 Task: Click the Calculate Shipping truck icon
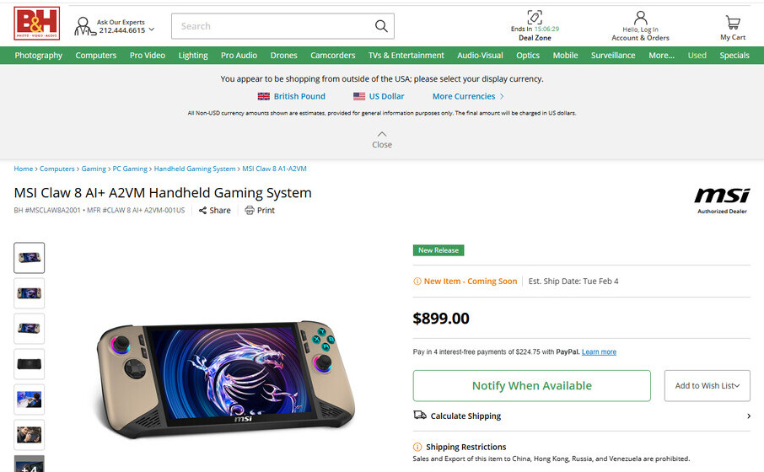click(419, 415)
